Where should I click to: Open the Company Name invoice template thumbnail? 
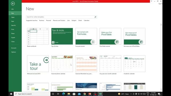point(86,87)
